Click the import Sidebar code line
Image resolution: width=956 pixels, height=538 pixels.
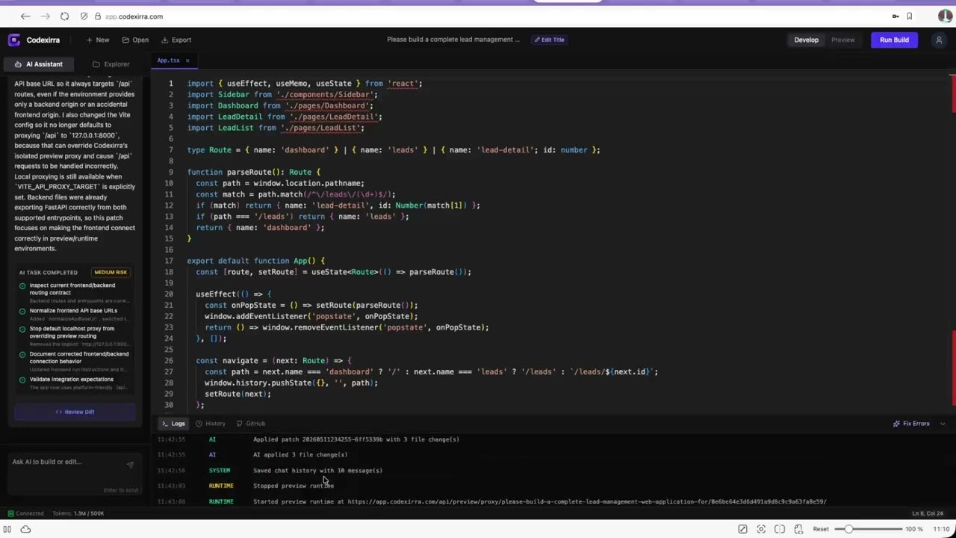pyautogui.click(x=282, y=94)
